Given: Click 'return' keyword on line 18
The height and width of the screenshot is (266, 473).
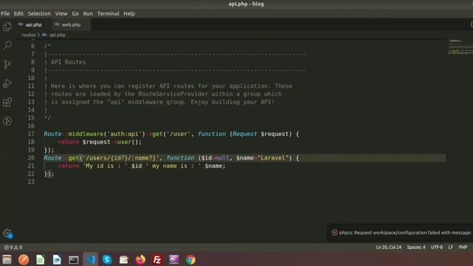Looking at the screenshot, I should (x=69, y=142).
